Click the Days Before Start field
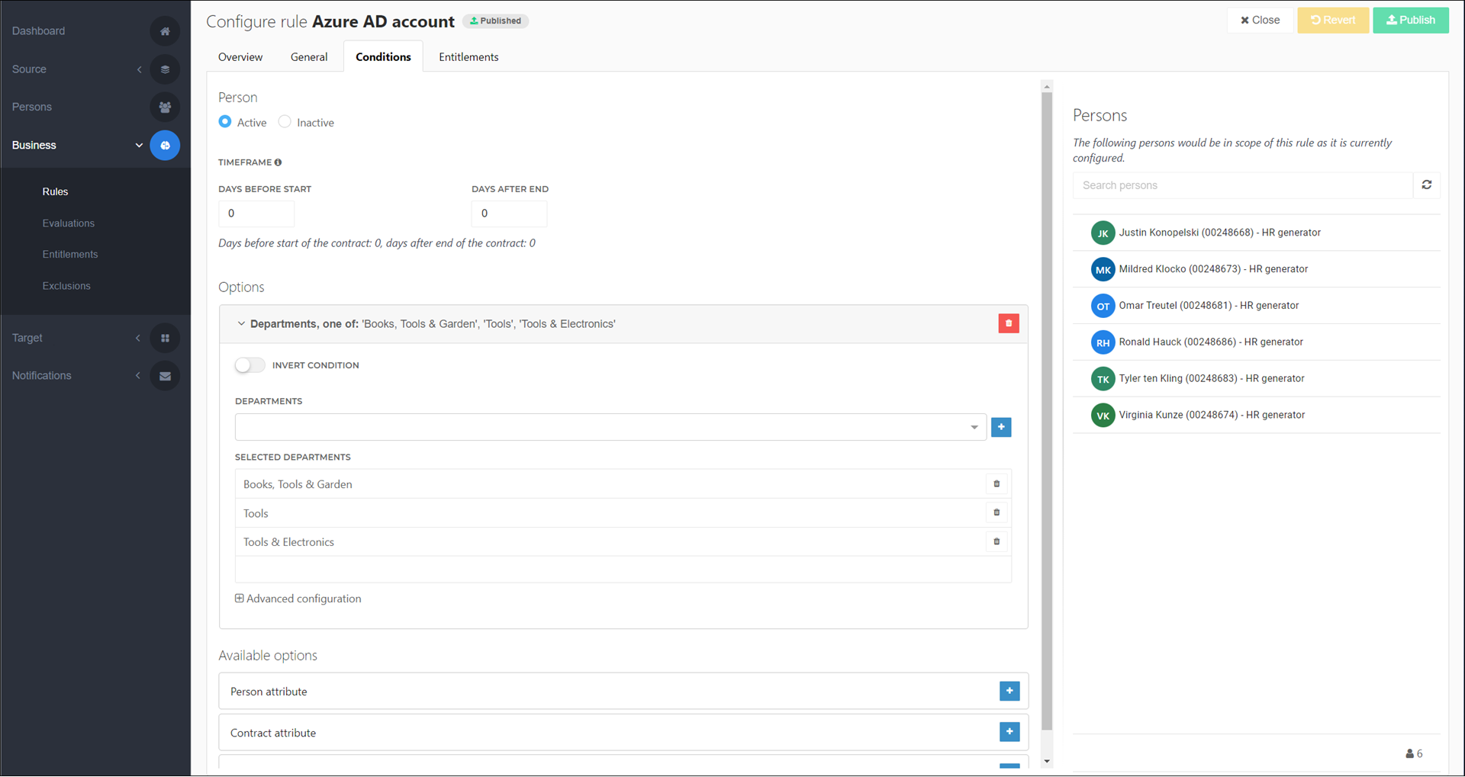Screen dimensions: 1465x777 pyautogui.click(x=256, y=214)
